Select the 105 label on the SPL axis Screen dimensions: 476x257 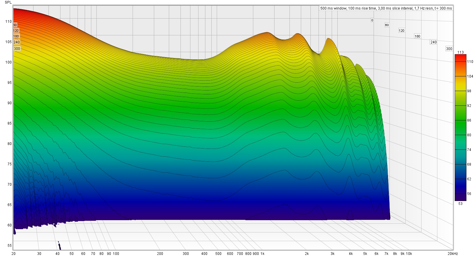pyautogui.click(x=8, y=42)
